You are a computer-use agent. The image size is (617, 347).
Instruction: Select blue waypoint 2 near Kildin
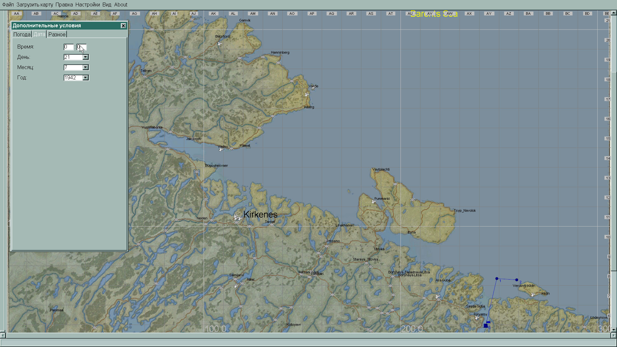pyautogui.click(x=517, y=280)
